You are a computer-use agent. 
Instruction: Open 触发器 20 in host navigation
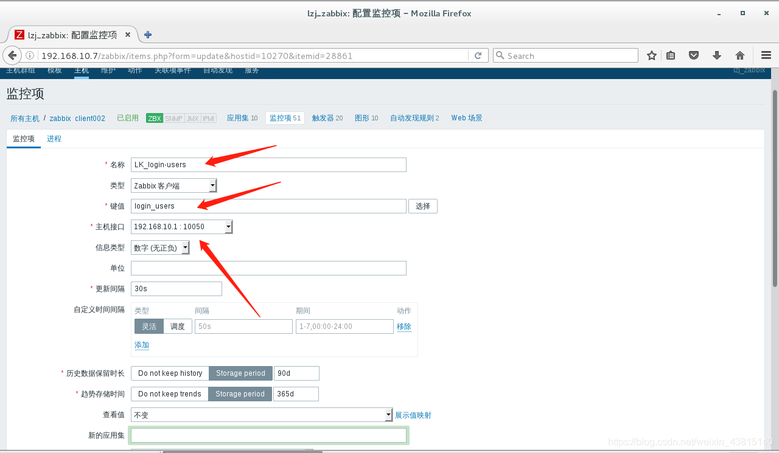point(327,118)
